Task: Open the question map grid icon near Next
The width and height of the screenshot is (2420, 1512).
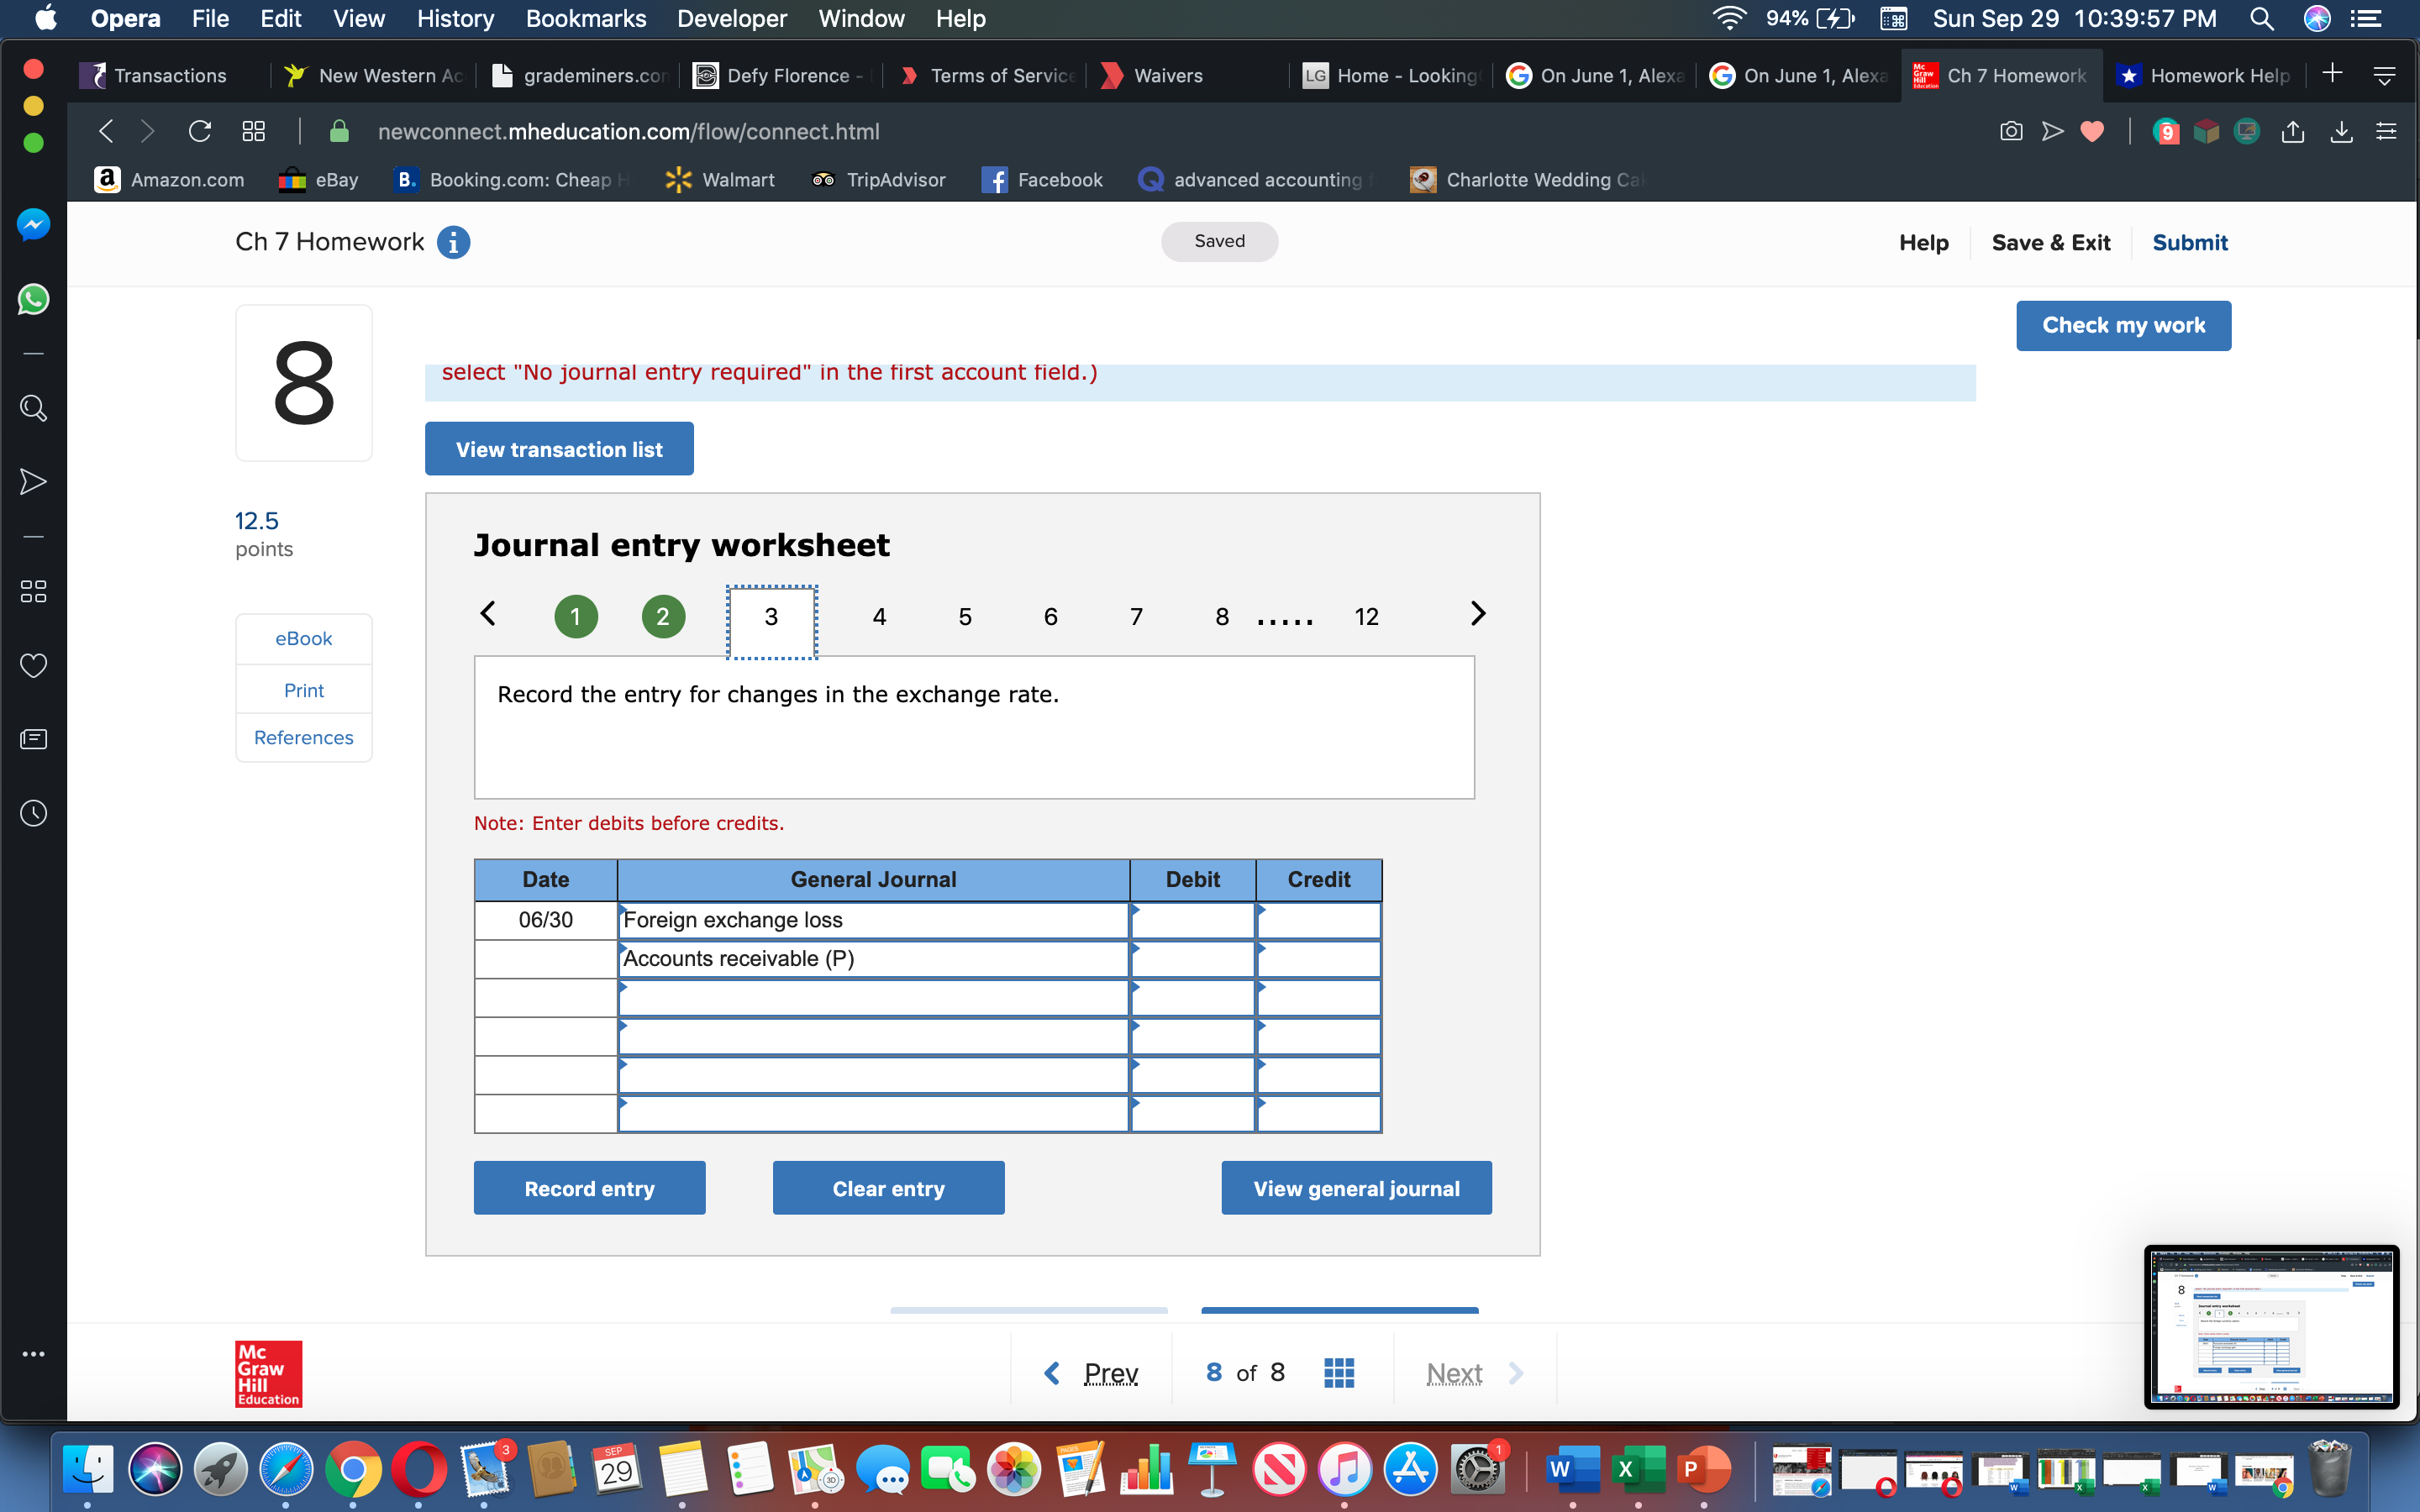Action: (x=1339, y=1372)
